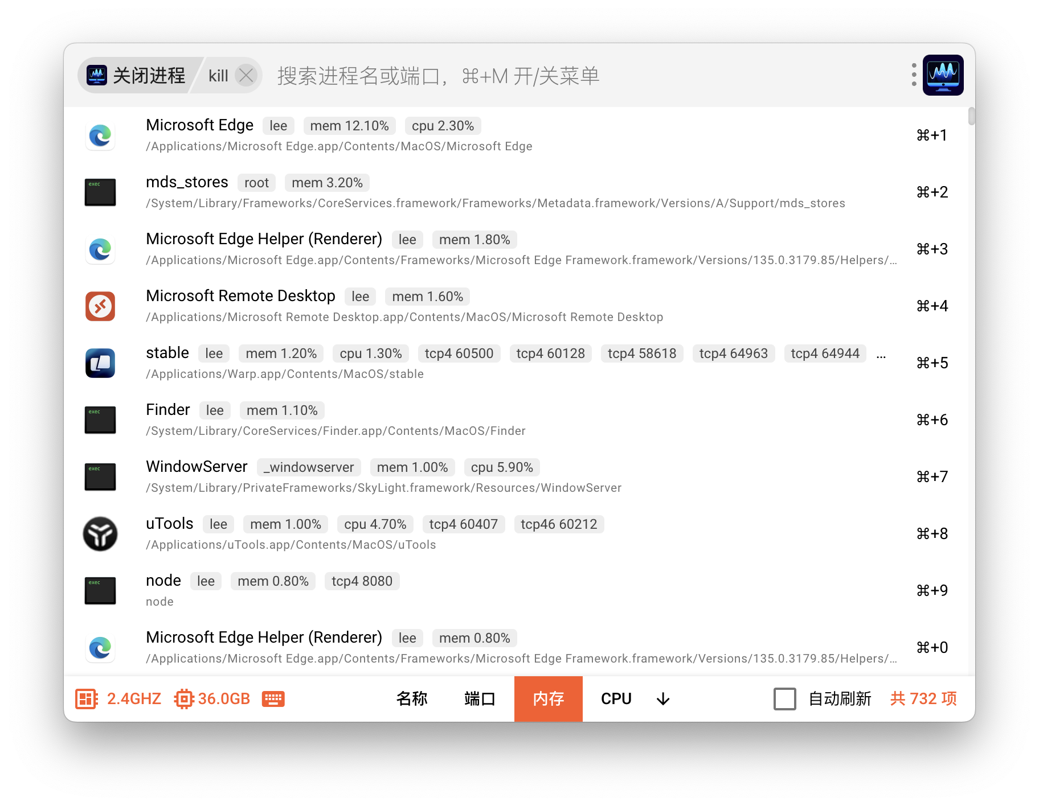Click the Finder row exec icon
The width and height of the screenshot is (1039, 806).
click(x=100, y=420)
